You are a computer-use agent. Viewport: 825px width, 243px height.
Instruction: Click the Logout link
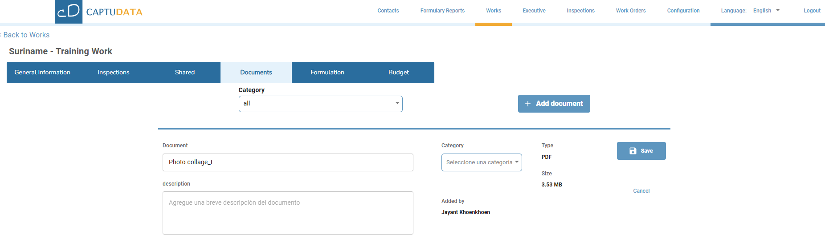point(812,11)
